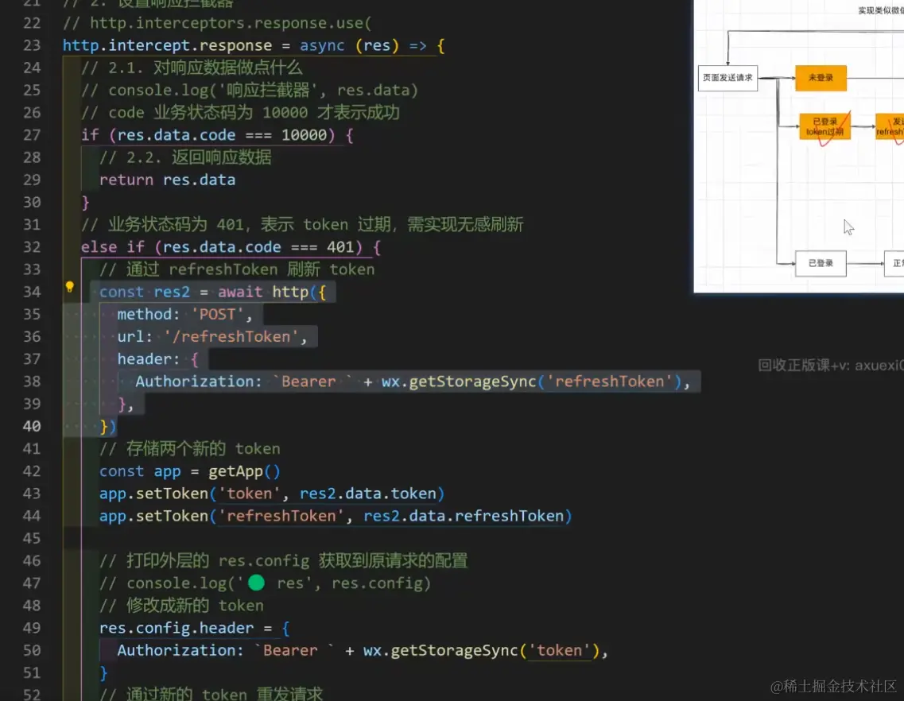Click 'res.config.header' on line 49
Screen dimensions: 904x701
pyautogui.click(x=177, y=628)
